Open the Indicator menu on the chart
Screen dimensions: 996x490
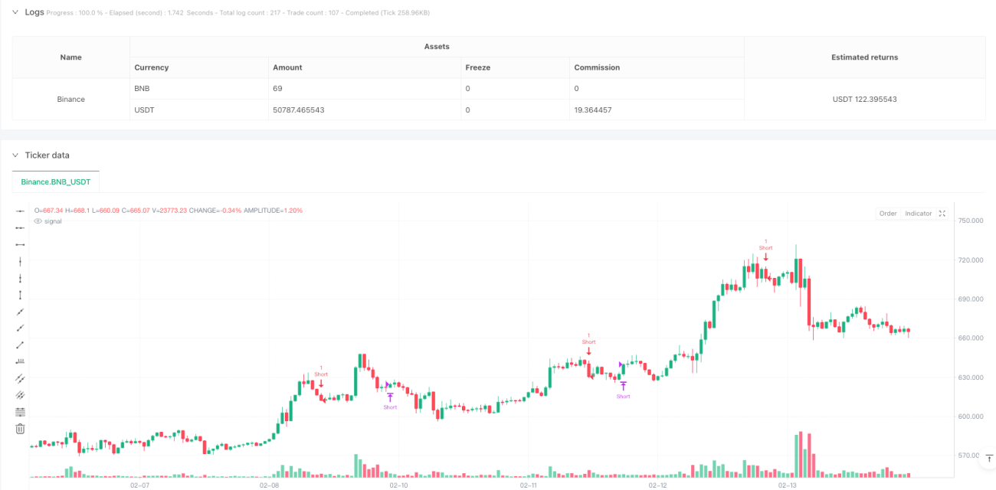pos(918,214)
